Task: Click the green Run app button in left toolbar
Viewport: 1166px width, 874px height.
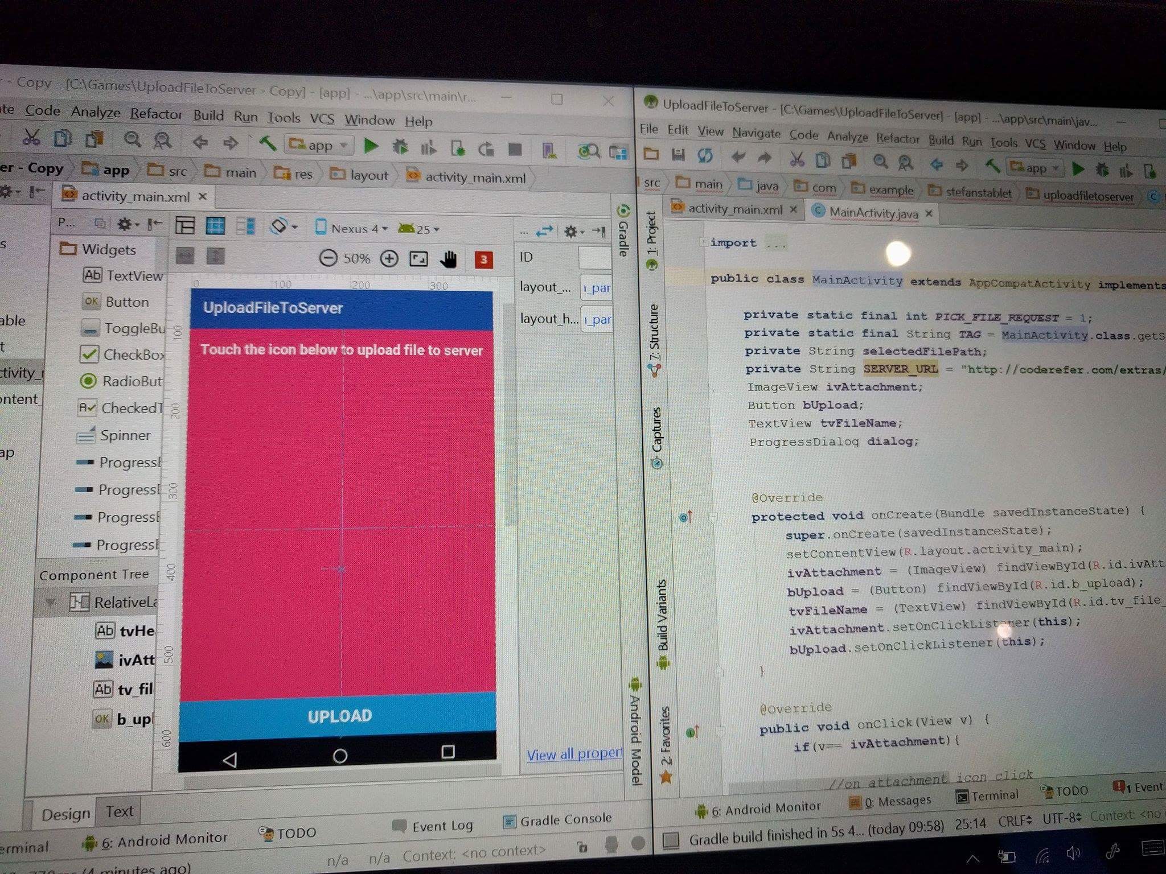Action: (371, 147)
